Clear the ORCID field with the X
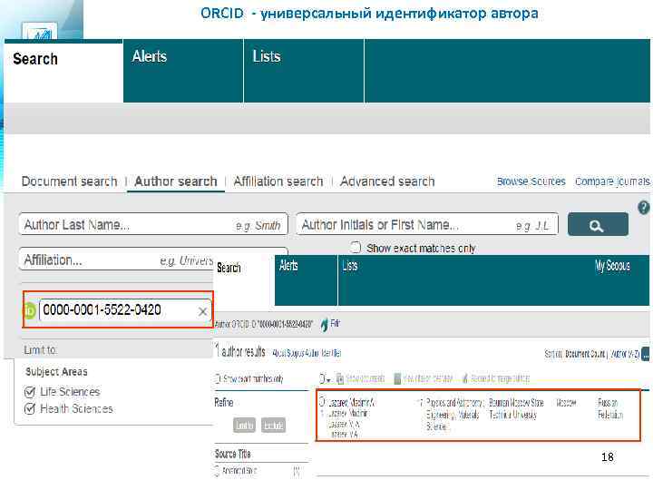653x490 pixels. [203, 311]
